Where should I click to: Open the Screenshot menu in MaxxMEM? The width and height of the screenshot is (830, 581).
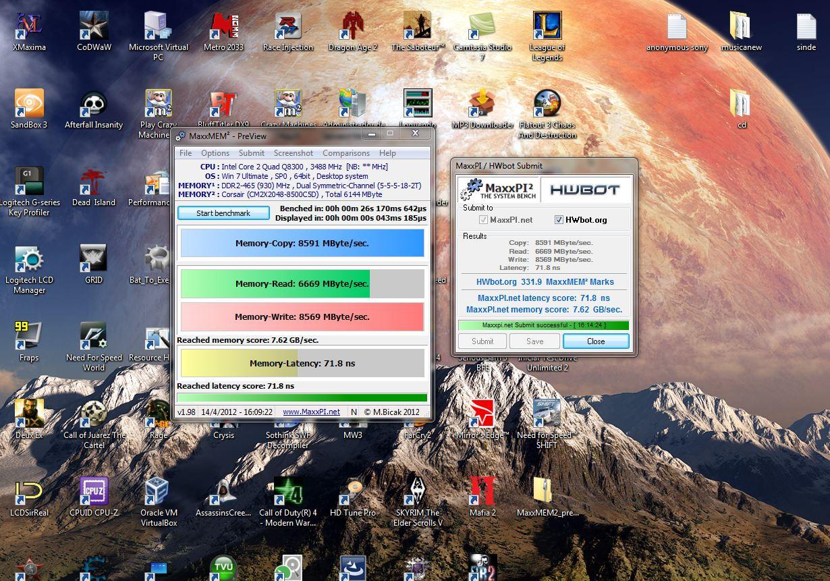294,153
